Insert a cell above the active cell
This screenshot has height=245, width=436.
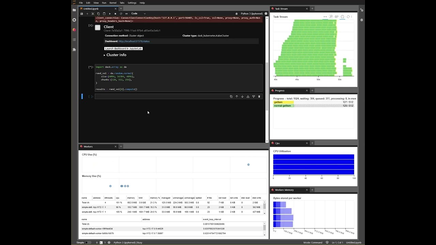(x=248, y=97)
